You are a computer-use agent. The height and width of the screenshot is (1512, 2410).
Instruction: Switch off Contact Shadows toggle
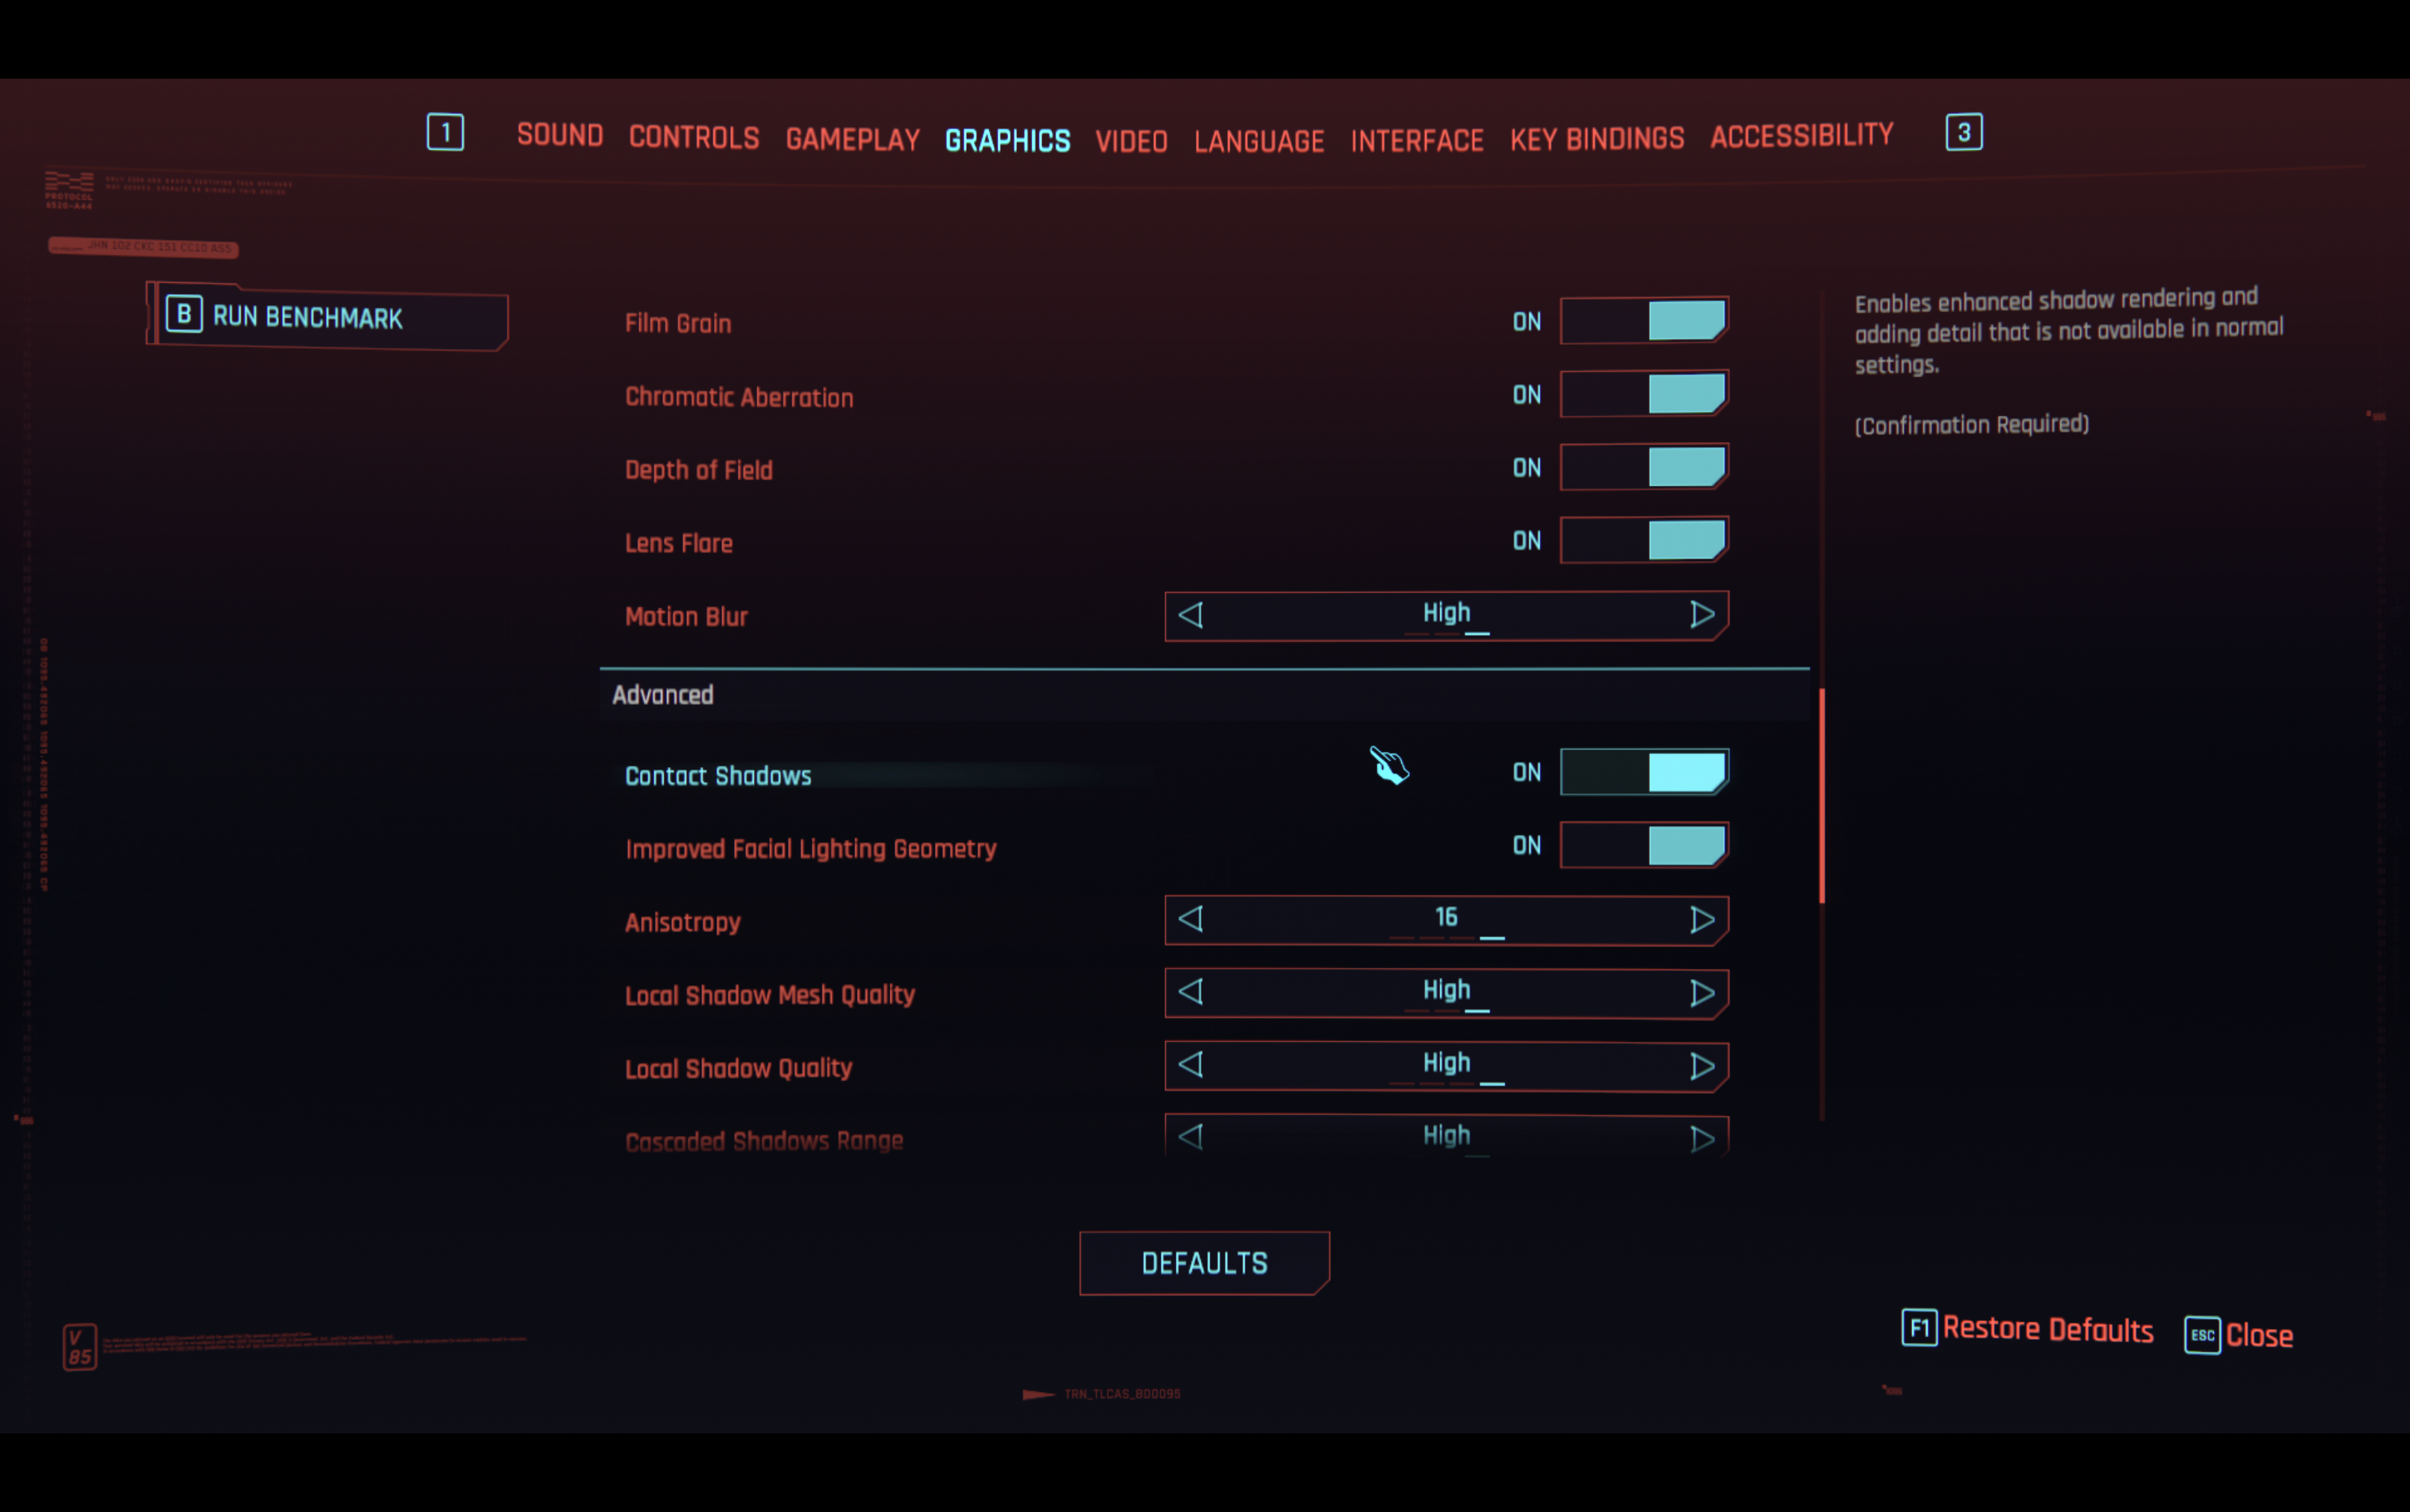tap(1643, 772)
